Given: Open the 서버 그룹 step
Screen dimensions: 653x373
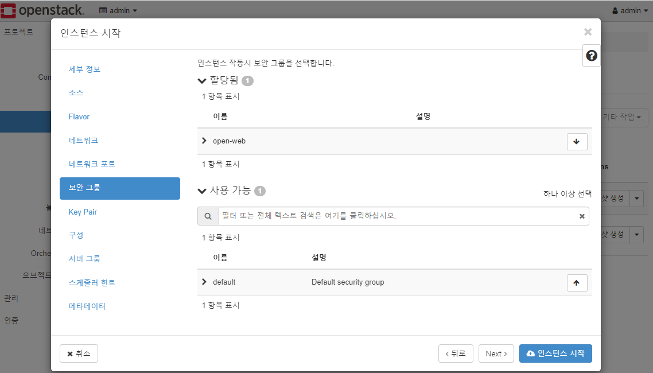Looking at the screenshot, I should pyautogui.click(x=84, y=259).
